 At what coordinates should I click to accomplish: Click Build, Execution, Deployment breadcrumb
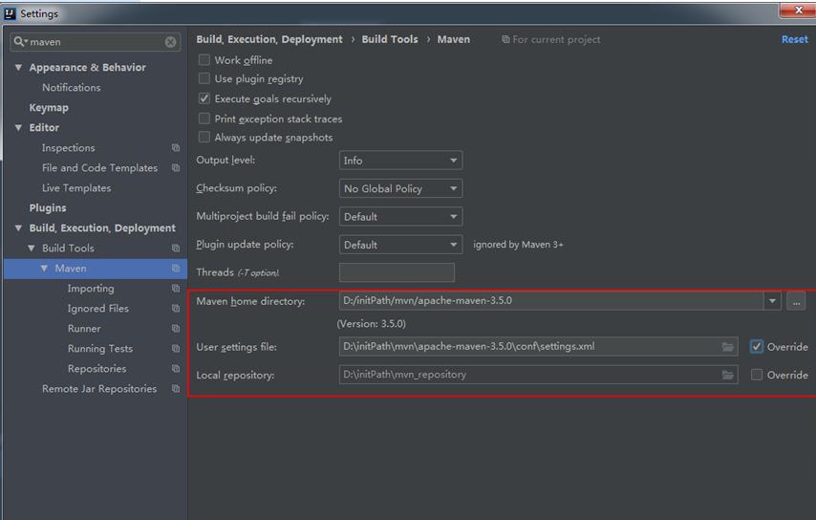(x=269, y=39)
